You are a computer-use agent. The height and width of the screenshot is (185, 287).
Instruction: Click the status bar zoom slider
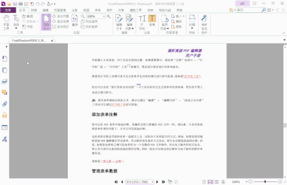[x=265, y=182]
